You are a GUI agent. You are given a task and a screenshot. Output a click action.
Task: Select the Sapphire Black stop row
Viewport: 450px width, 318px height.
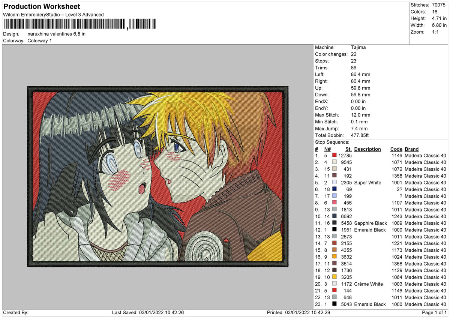pyautogui.click(x=381, y=223)
